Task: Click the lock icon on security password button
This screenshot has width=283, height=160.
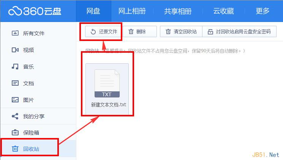Action: [210, 32]
